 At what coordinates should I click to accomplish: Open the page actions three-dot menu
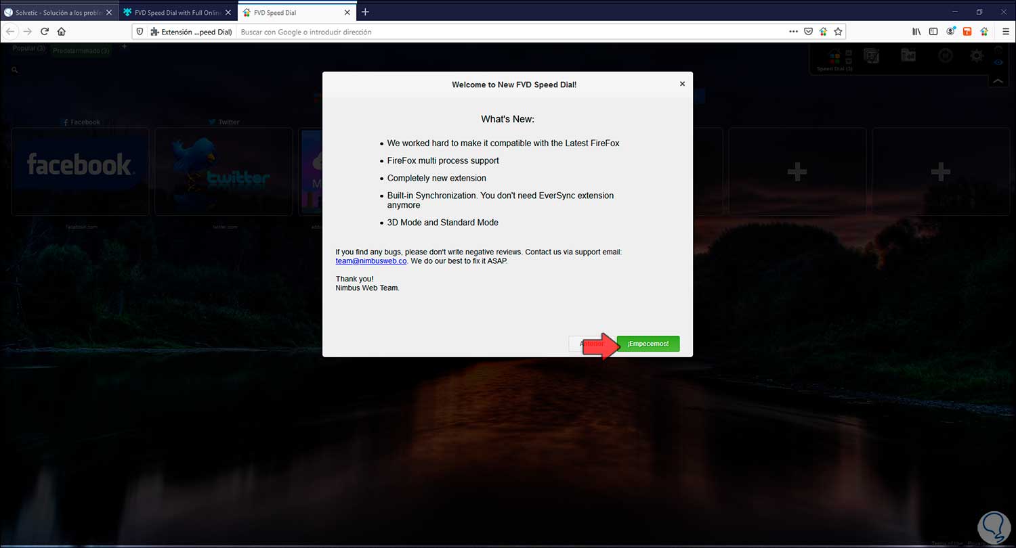click(793, 32)
